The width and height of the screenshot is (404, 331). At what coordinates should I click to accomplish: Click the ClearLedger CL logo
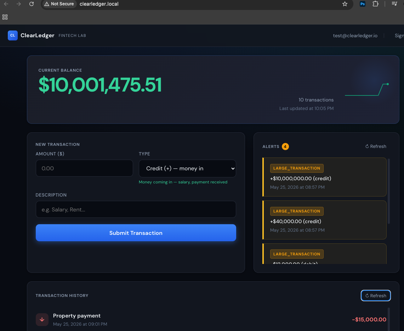pyautogui.click(x=13, y=35)
